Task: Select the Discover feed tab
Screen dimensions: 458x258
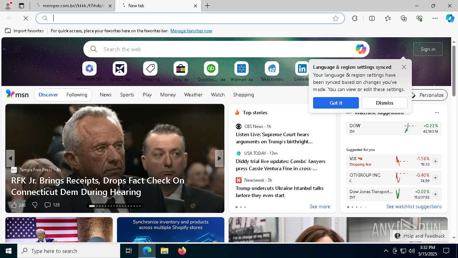Action: (x=48, y=95)
